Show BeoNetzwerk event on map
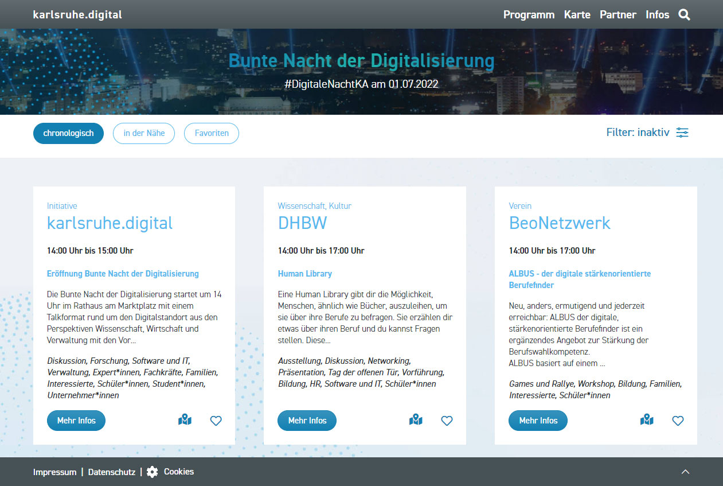The image size is (723, 486). (x=647, y=421)
